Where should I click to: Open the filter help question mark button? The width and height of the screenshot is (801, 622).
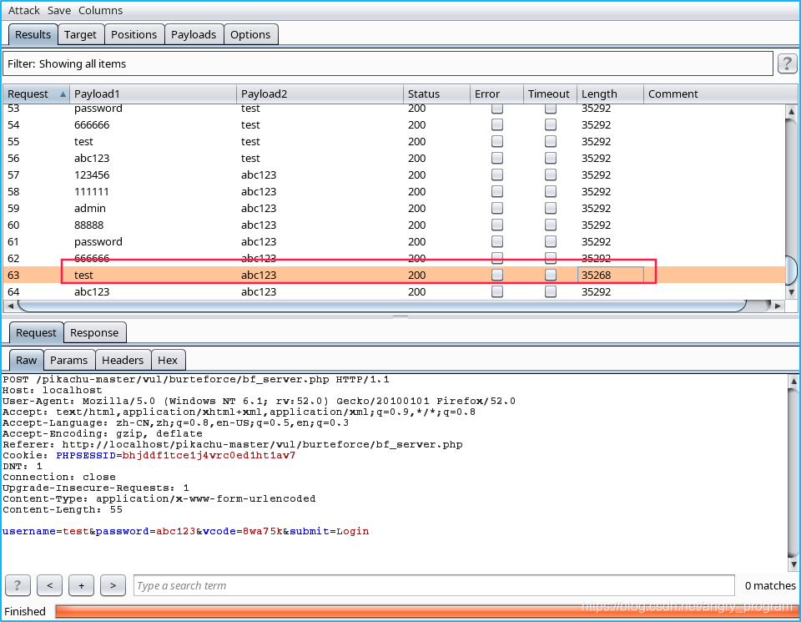click(x=787, y=64)
